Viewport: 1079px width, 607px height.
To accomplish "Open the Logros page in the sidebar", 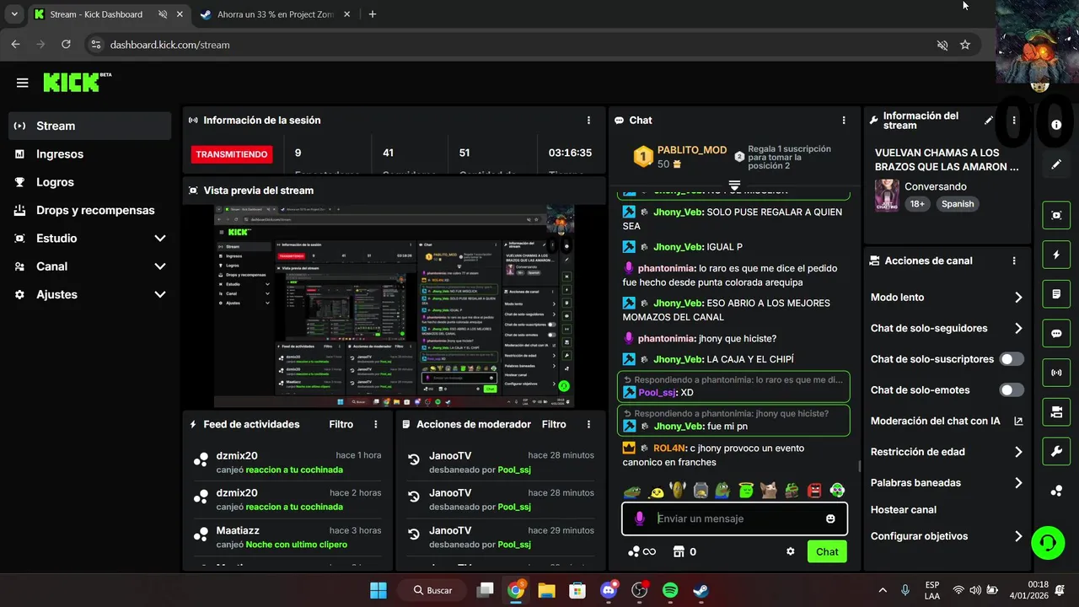I will pos(89,182).
